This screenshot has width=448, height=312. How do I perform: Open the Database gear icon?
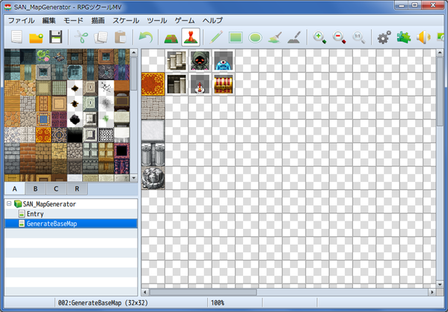384,37
